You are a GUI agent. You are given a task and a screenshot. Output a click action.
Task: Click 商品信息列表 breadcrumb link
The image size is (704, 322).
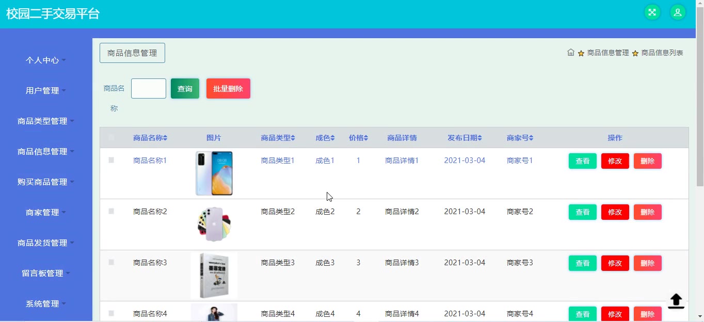pyautogui.click(x=662, y=53)
